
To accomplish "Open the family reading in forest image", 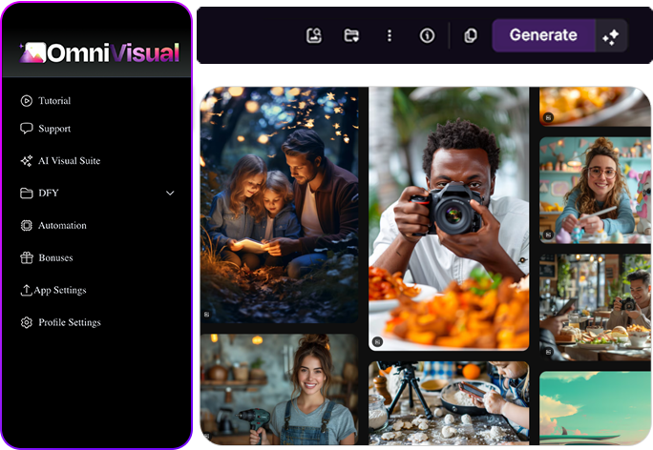I will tap(279, 204).
